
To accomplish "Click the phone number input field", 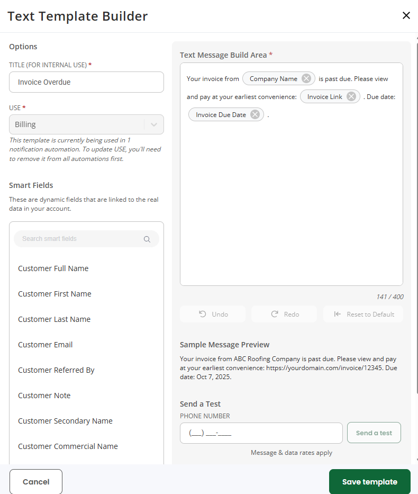I will tap(261, 433).
